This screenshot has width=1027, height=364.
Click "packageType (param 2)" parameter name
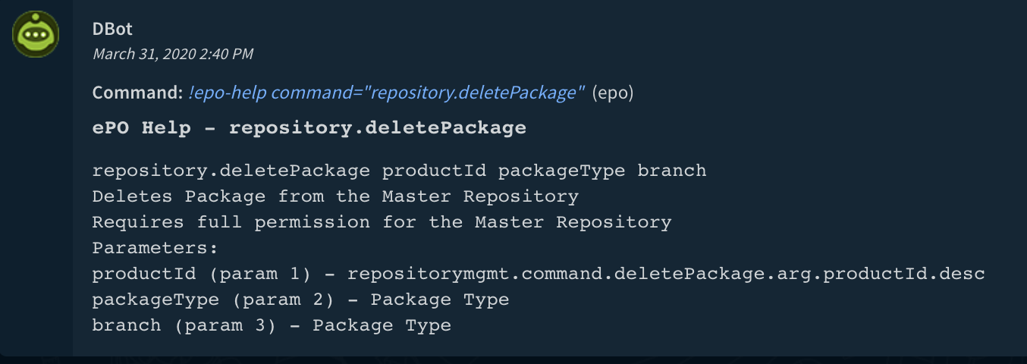[213, 300]
